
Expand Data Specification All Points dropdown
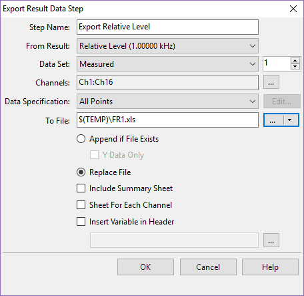pos(167,102)
